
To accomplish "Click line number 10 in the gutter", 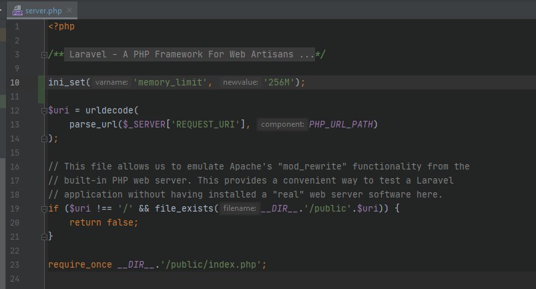I will tap(15, 82).
